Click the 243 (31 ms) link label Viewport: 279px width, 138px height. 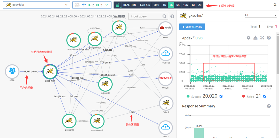pos(60,96)
